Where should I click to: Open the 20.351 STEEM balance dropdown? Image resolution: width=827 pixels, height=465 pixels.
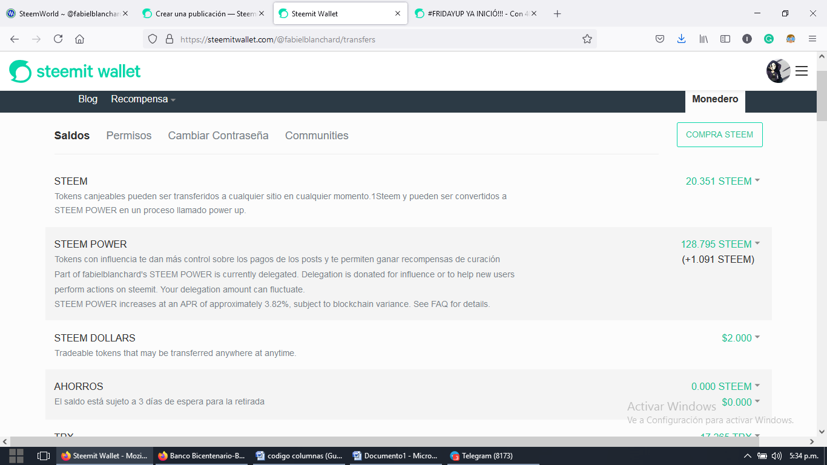723,181
